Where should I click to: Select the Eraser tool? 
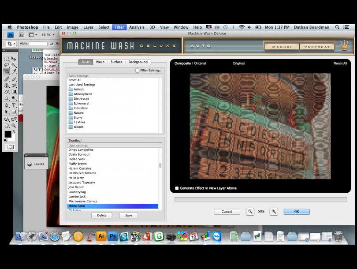tap(7, 92)
